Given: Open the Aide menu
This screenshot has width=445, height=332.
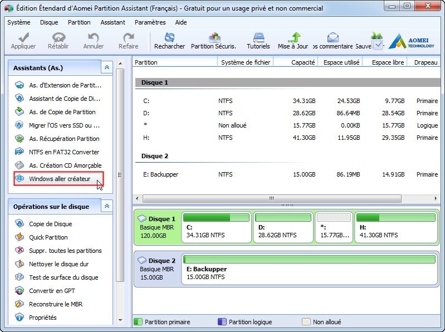Looking at the screenshot, I should click(x=181, y=22).
